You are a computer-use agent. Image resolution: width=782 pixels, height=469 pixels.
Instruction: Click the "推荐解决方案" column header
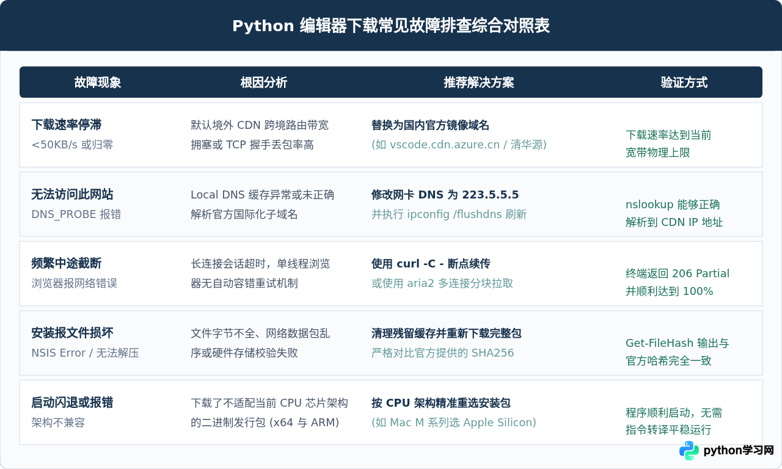[479, 82]
